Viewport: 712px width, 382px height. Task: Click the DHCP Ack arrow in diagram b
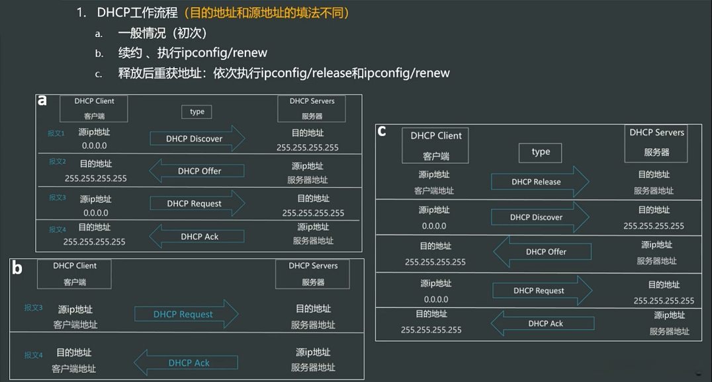tap(185, 362)
